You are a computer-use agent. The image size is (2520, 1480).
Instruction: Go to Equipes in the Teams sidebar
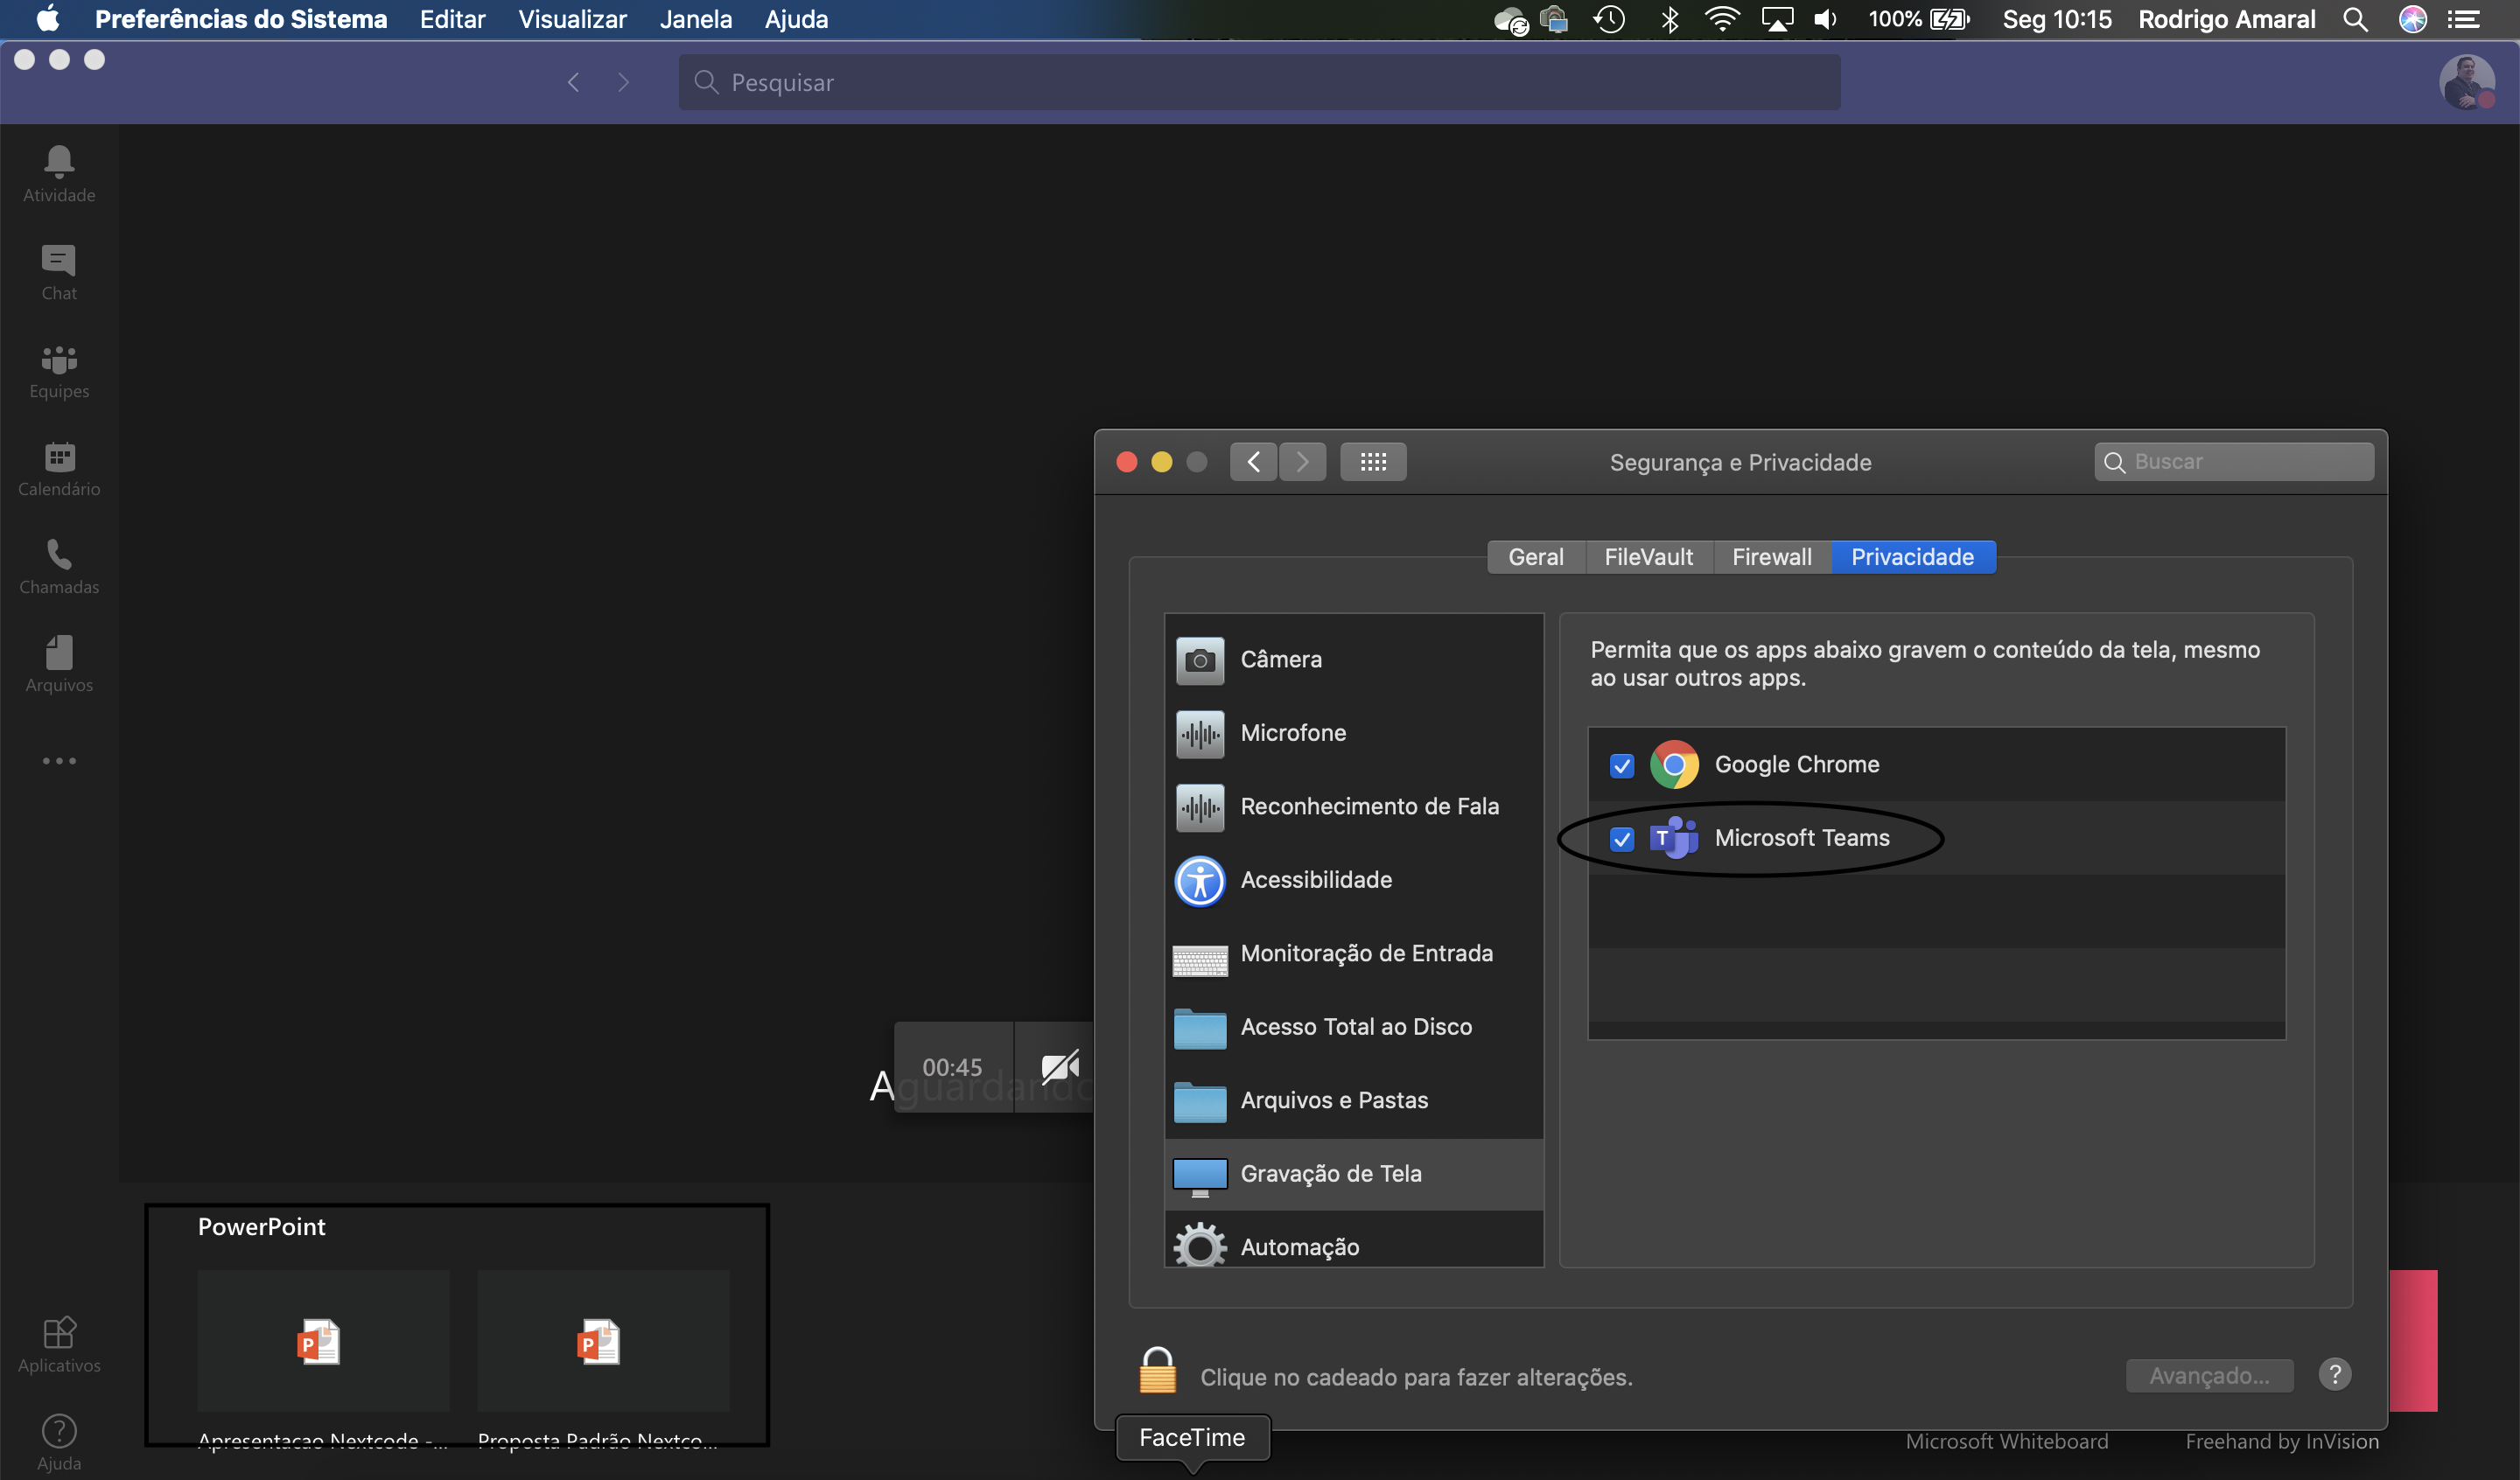[59, 369]
